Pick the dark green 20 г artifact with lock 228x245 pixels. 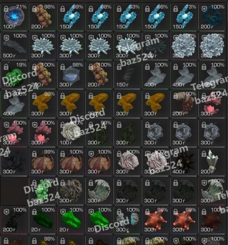coord(43,220)
